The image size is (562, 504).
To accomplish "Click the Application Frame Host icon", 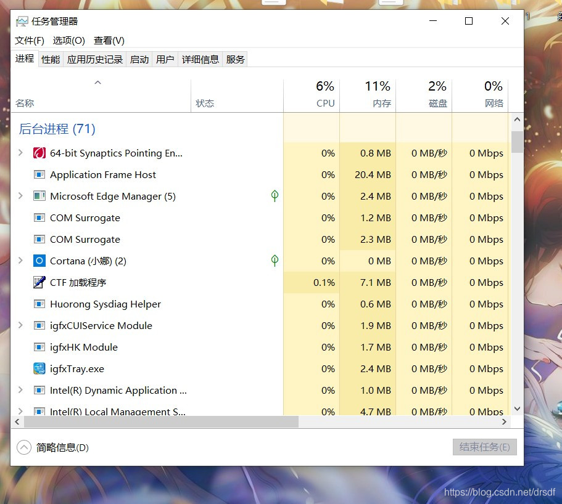I will (39, 175).
